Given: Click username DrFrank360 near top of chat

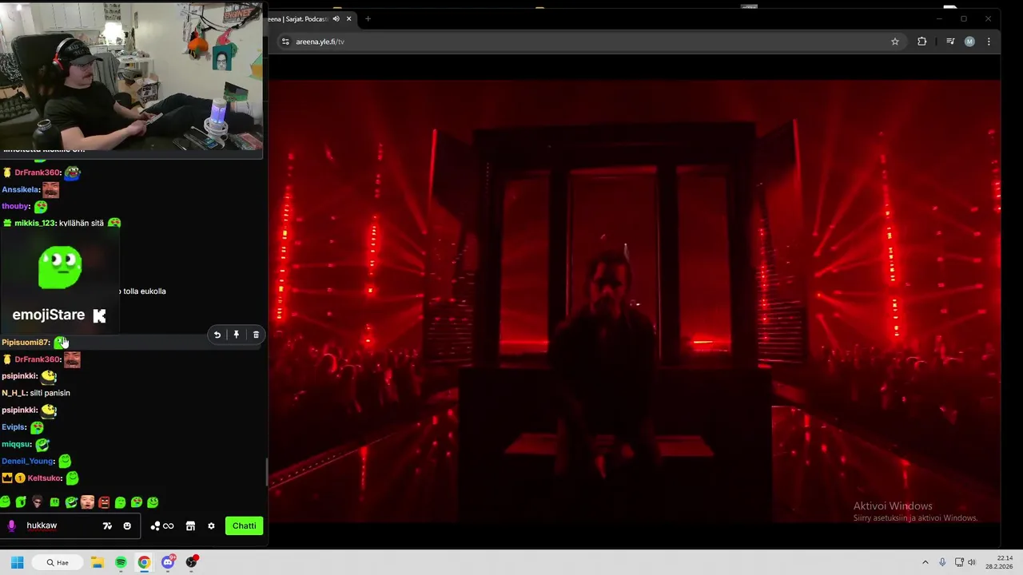Looking at the screenshot, I should point(38,172).
